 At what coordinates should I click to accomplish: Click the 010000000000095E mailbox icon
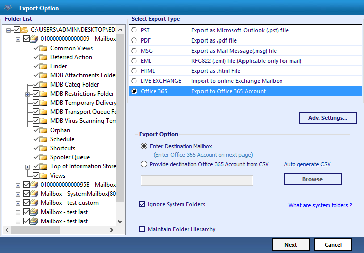[x=34, y=185]
